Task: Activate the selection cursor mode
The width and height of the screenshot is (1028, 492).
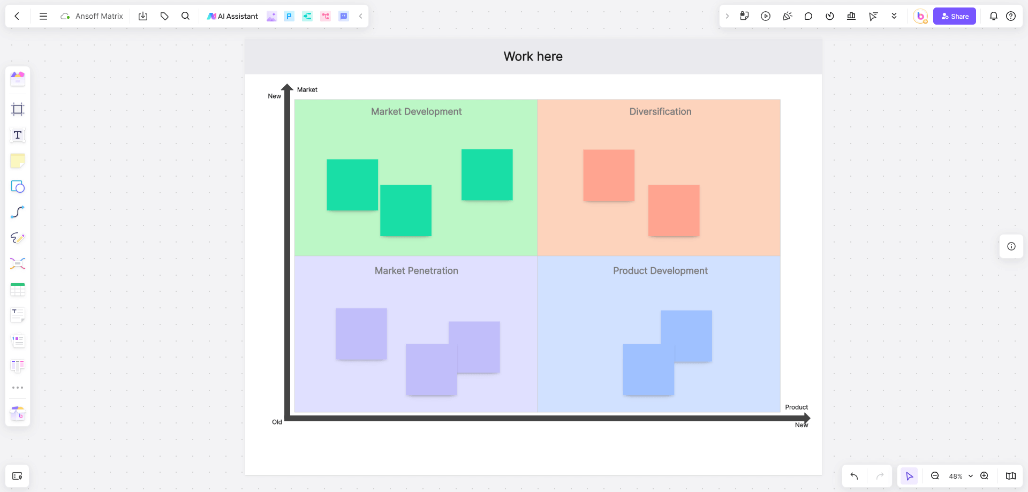Action: click(x=909, y=476)
